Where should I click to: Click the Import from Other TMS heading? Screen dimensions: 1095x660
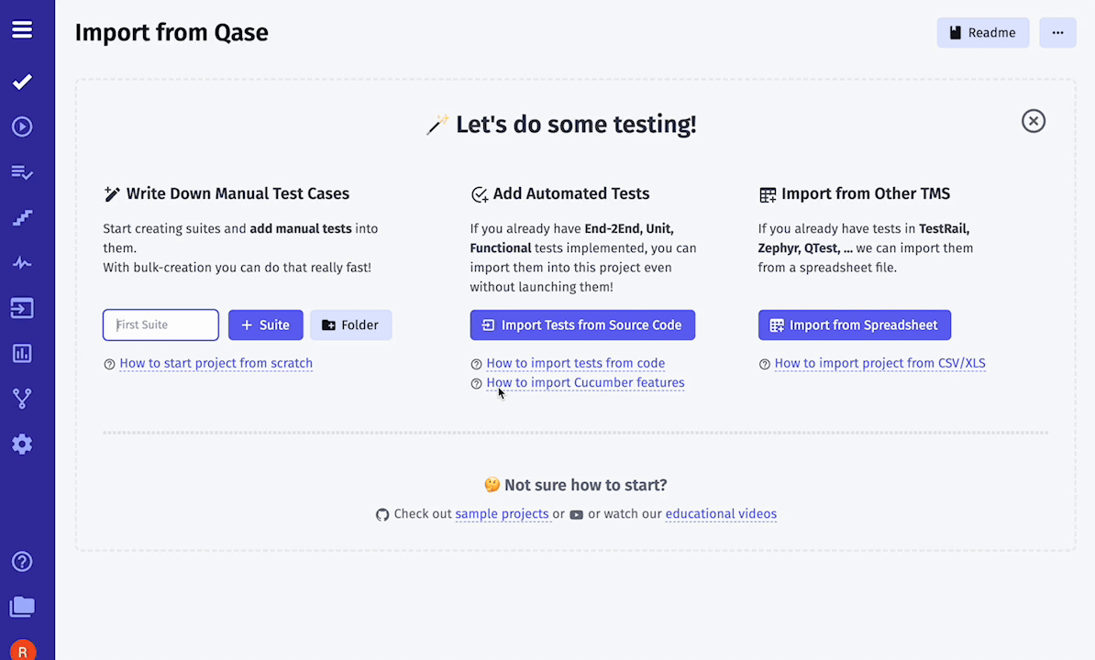coord(866,194)
